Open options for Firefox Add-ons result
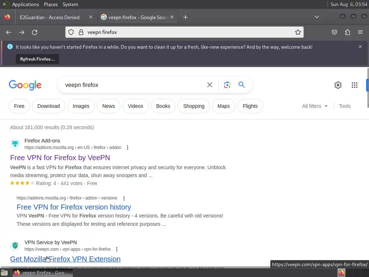This screenshot has height=277, width=369. point(128,148)
